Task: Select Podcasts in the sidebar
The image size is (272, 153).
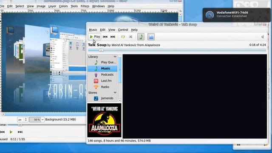Action: point(102,75)
